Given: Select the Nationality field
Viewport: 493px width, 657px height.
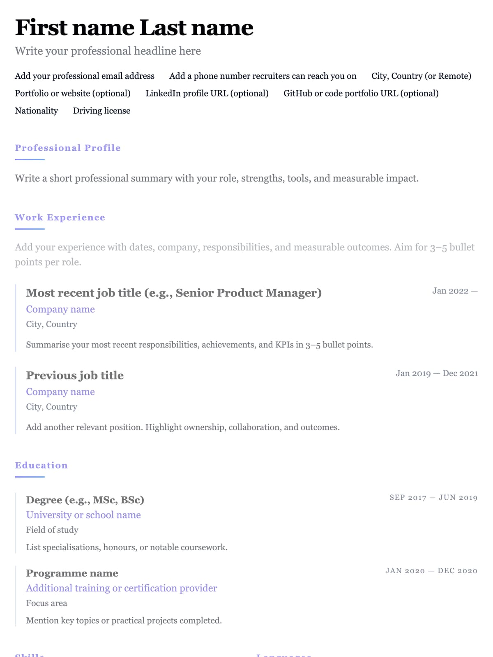Looking at the screenshot, I should click(37, 110).
